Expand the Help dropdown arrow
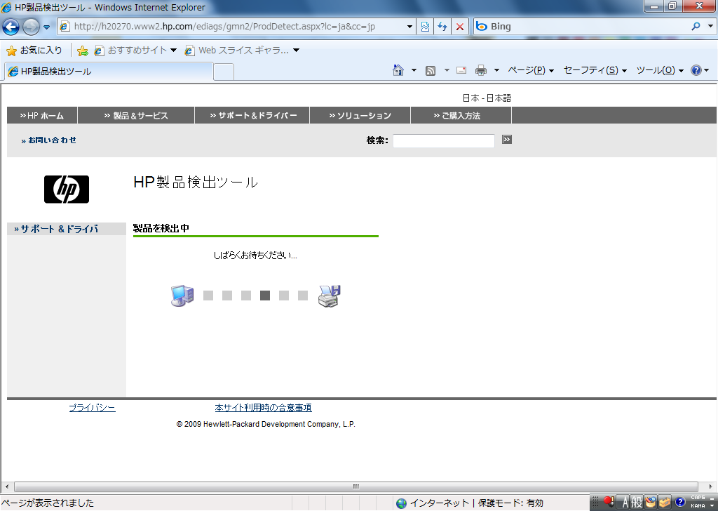The height and width of the screenshot is (511, 718). point(707,70)
